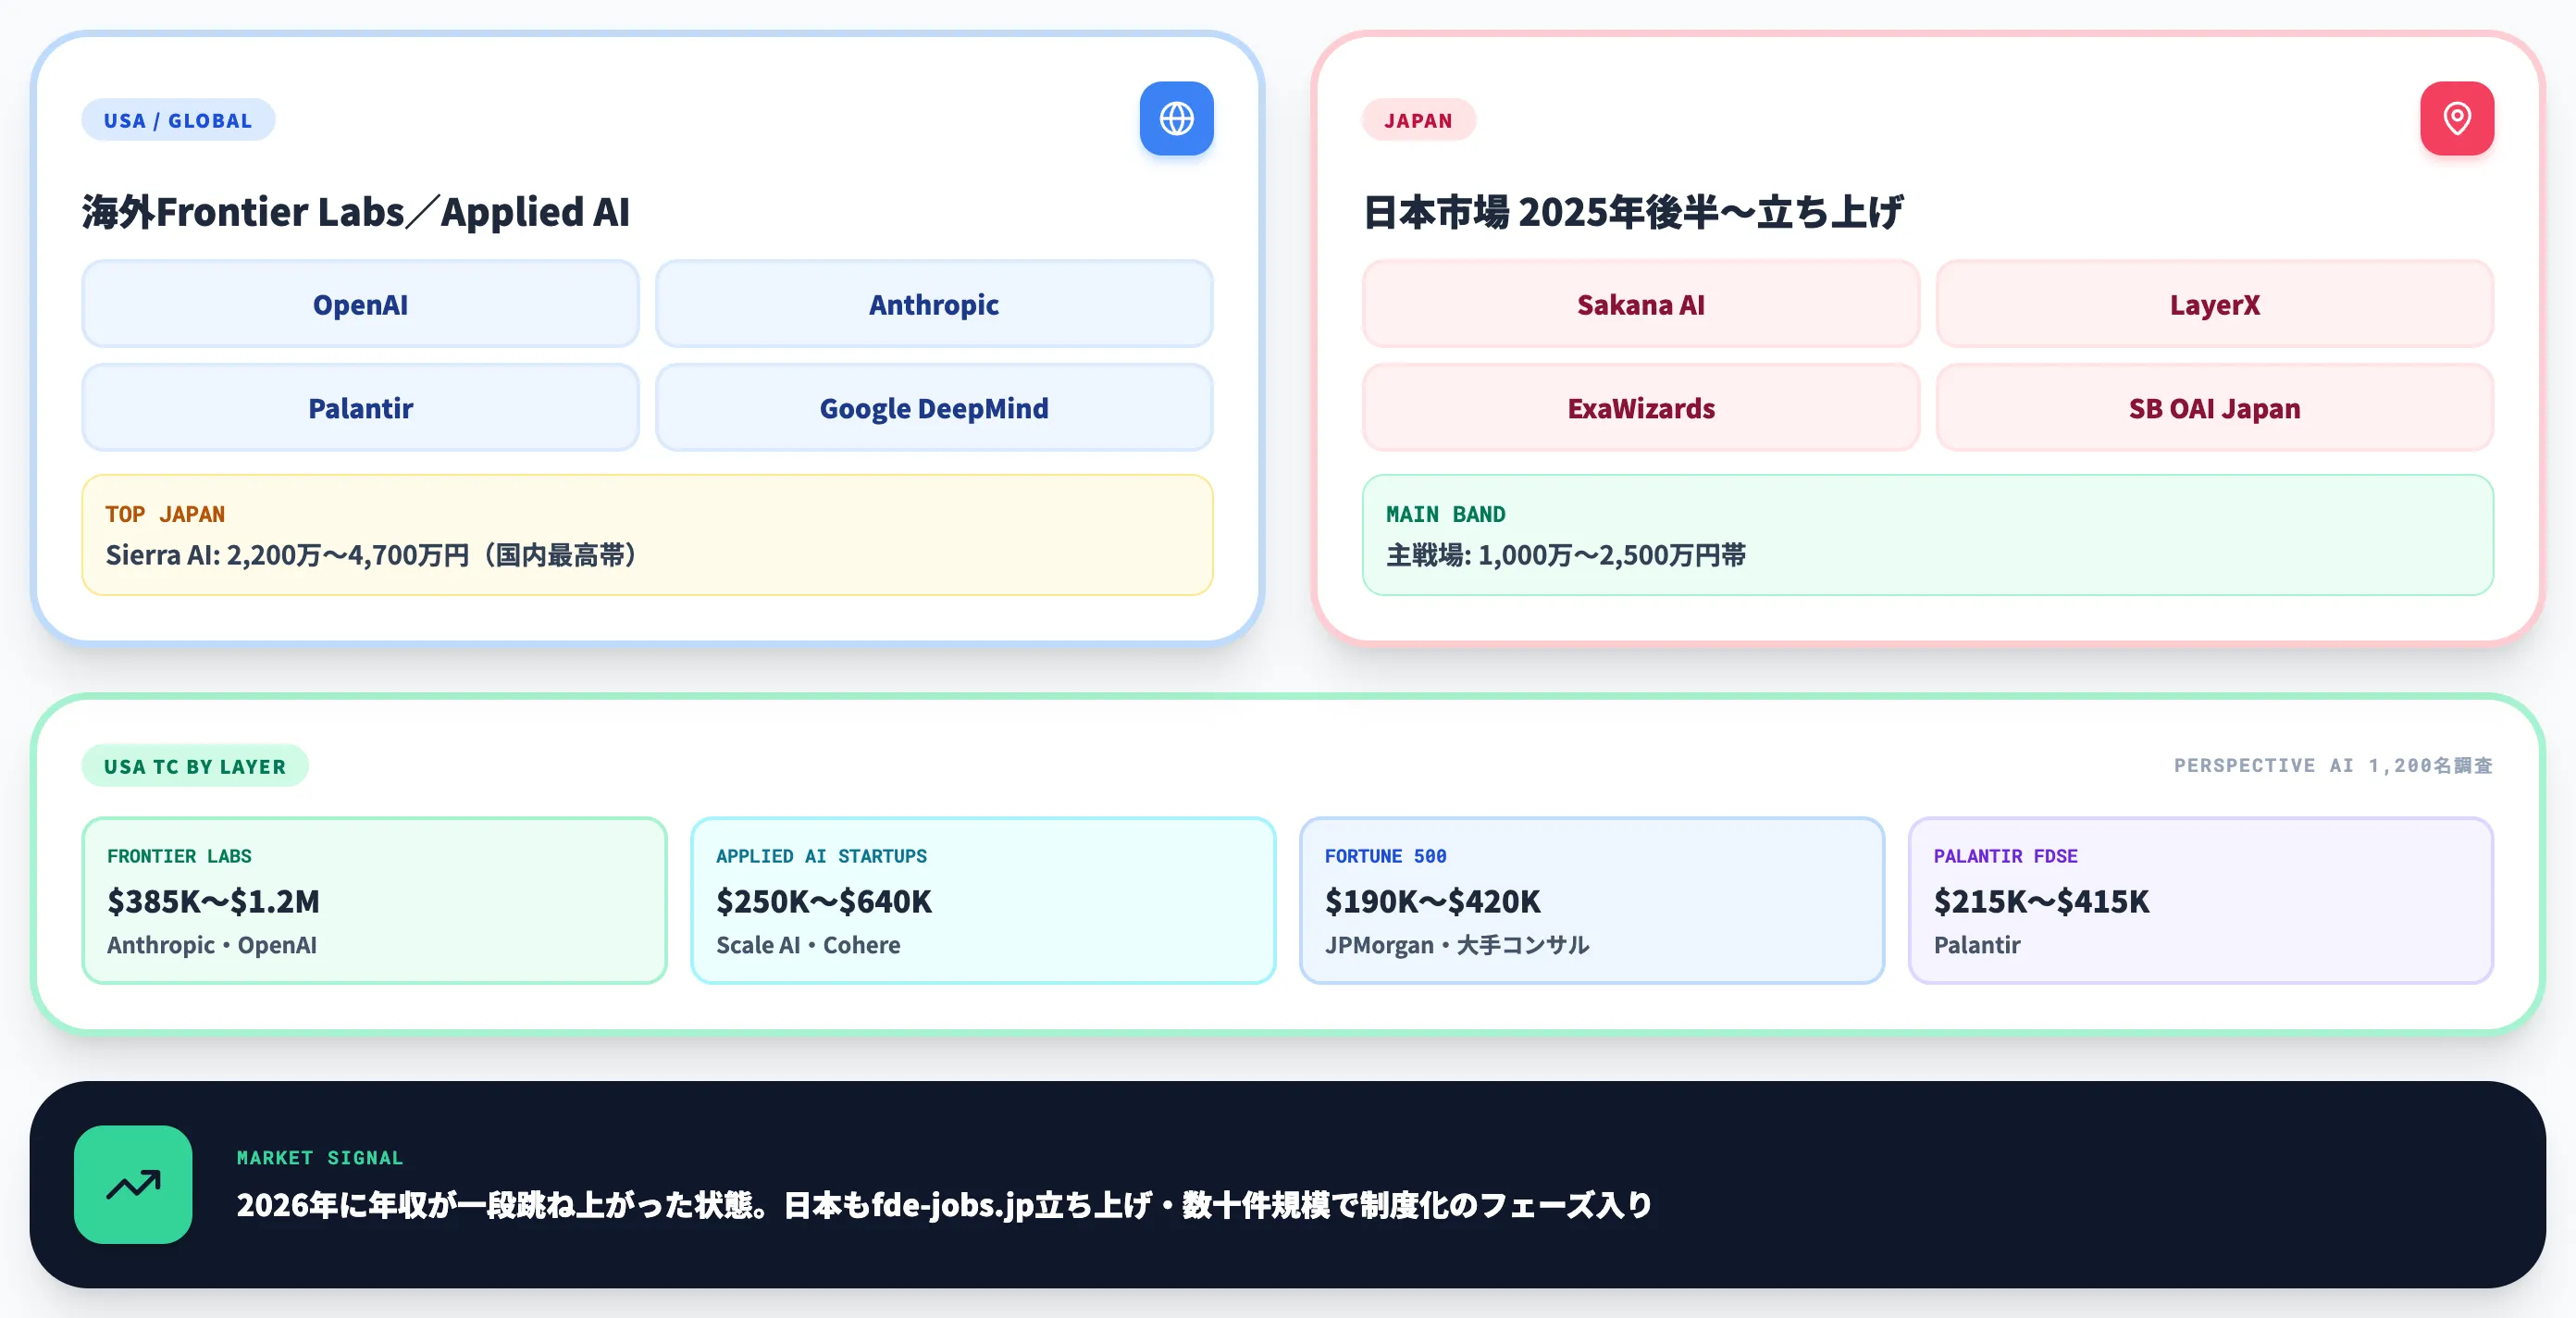The image size is (2576, 1318).
Task: Click the green trending-up arrow icon
Action: click(x=133, y=1184)
